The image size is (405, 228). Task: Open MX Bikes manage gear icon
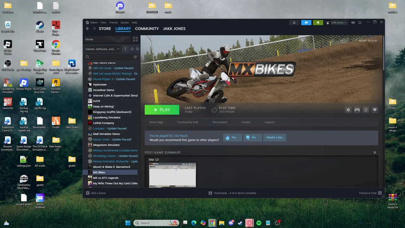point(348,110)
